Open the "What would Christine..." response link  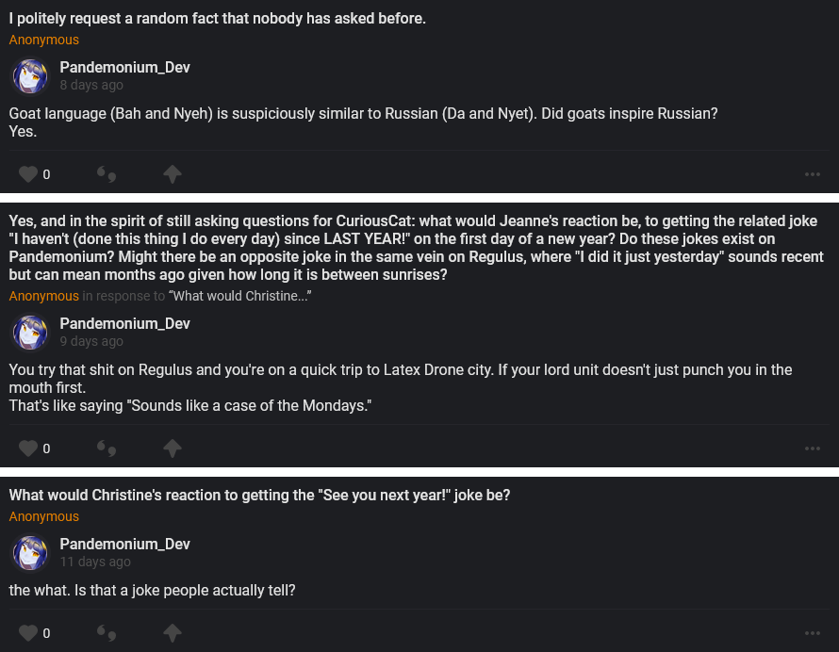point(240,296)
